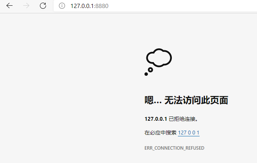Click the "在必应中搜索" label
257x163 pixels.
tap(160, 133)
